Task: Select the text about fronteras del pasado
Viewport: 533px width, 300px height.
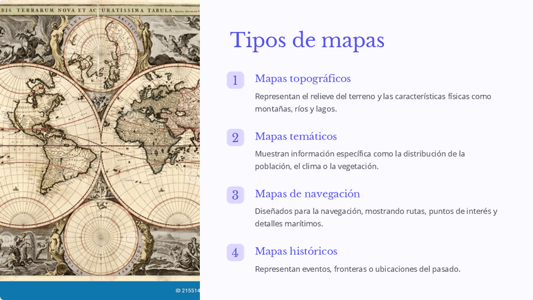Action: pos(357,269)
